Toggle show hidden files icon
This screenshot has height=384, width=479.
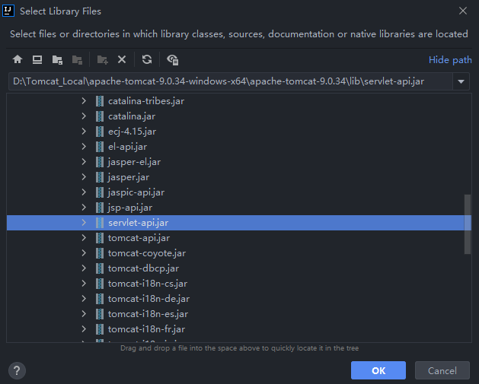point(173,60)
